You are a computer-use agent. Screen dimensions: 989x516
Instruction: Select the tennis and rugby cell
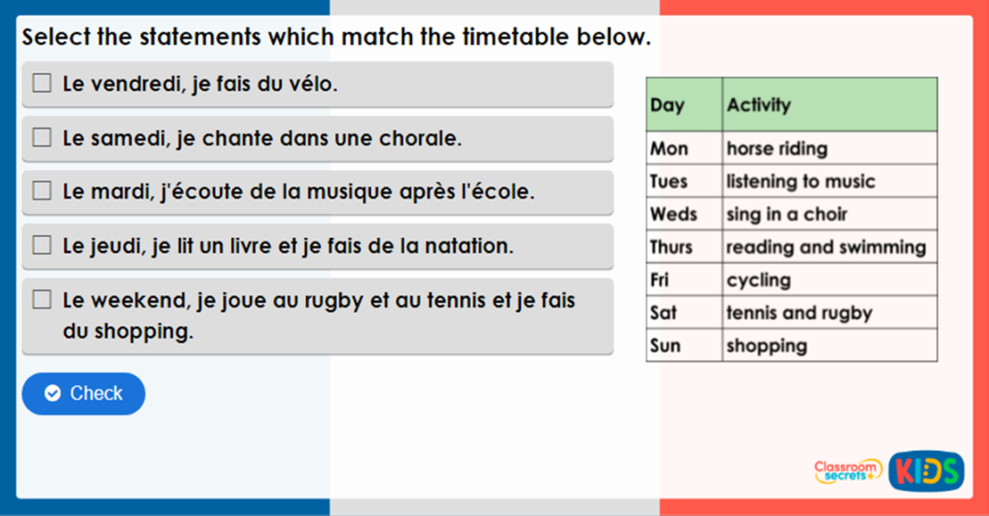point(830,313)
